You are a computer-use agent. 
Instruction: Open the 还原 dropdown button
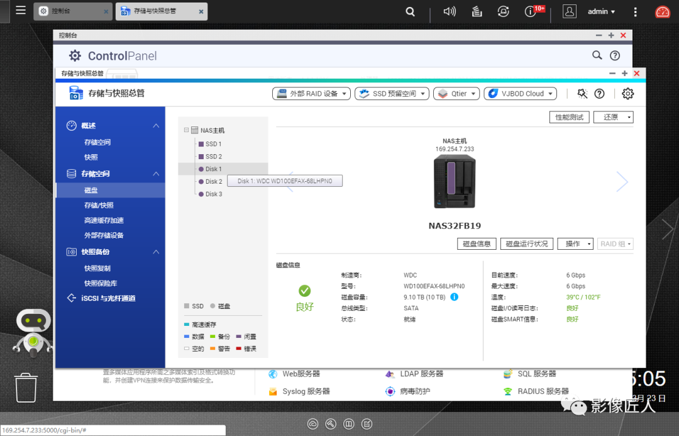click(613, 117)
